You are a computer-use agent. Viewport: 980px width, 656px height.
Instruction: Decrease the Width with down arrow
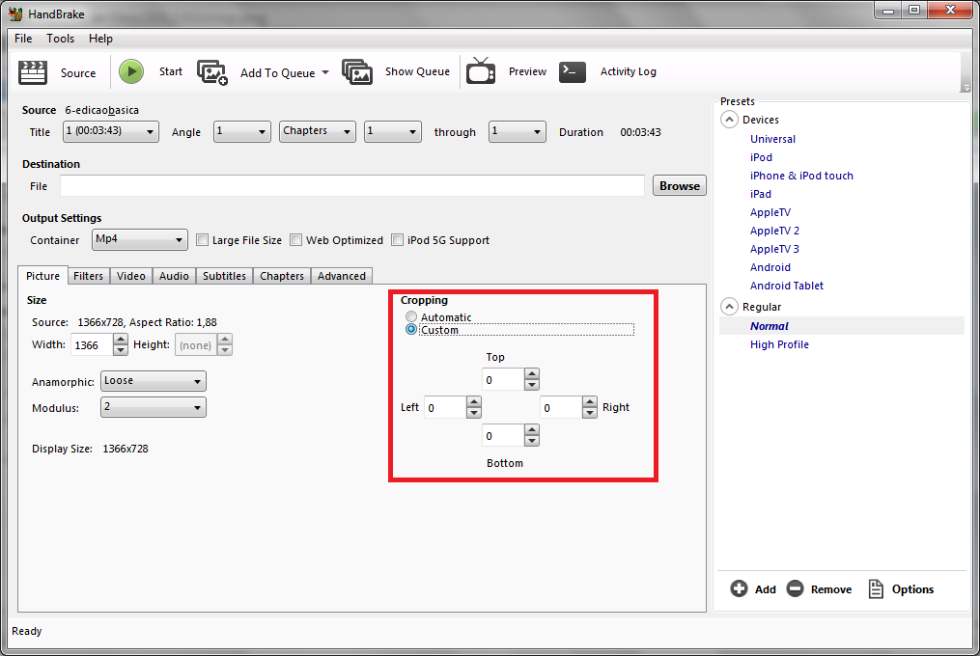(x=121, y=350)
